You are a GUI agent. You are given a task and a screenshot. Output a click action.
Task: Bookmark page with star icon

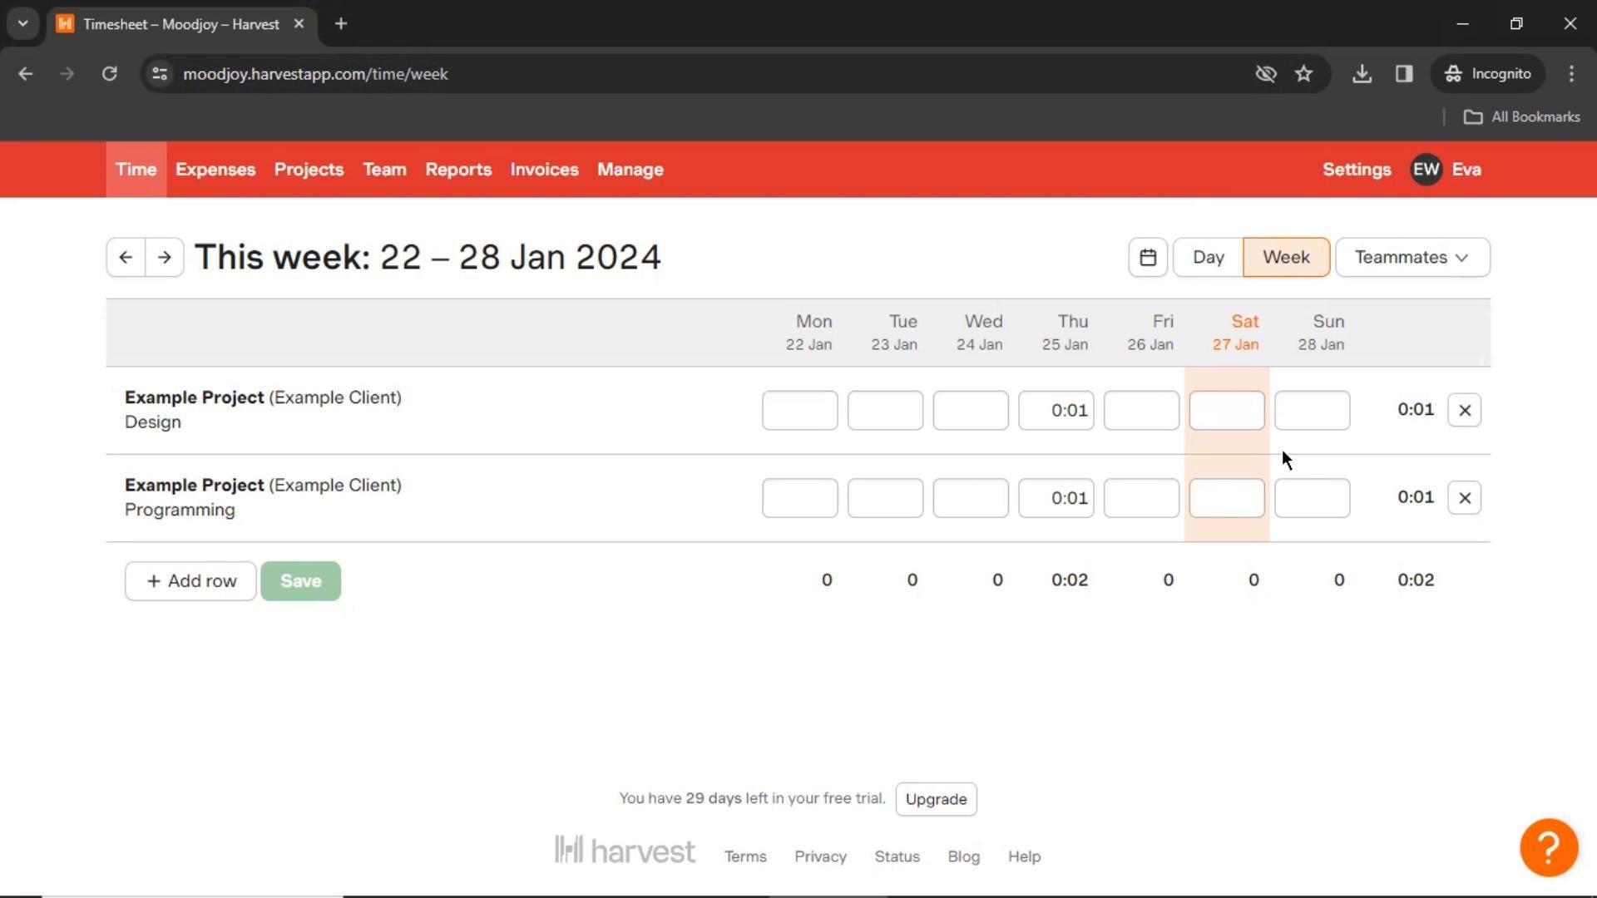[1303, 74]
